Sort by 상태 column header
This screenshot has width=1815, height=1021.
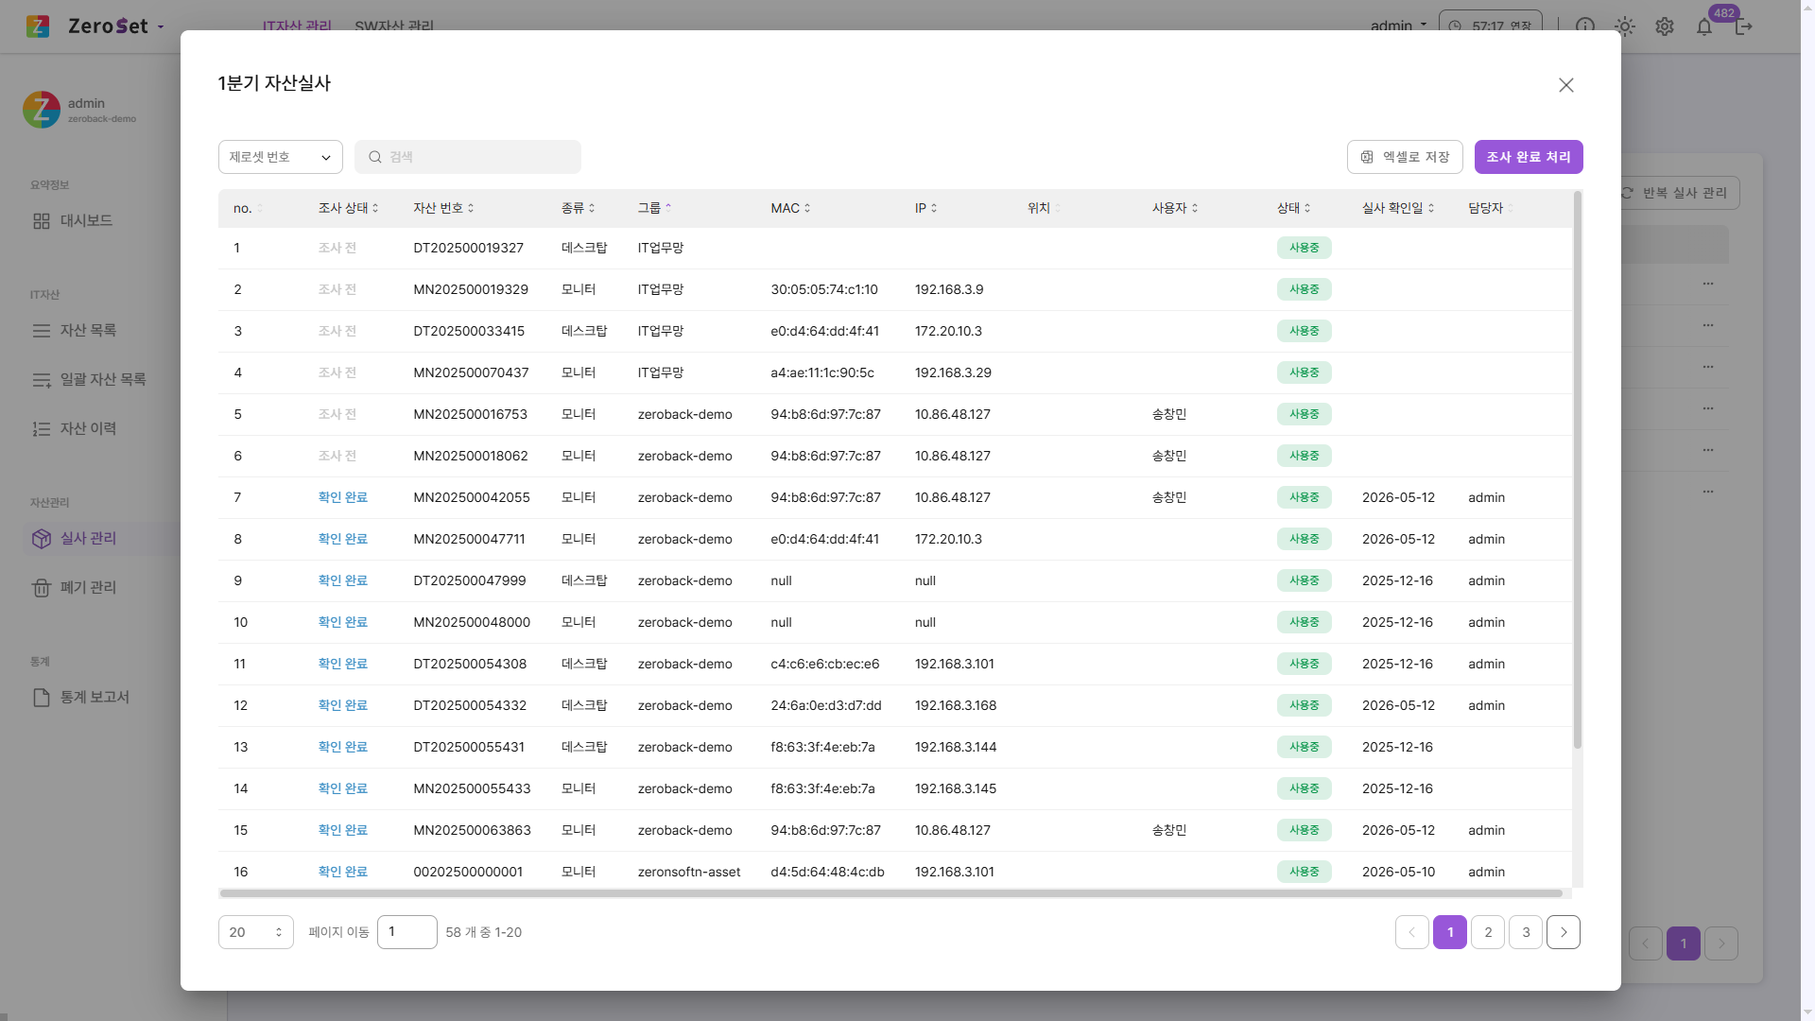(x=1294, y=208)
